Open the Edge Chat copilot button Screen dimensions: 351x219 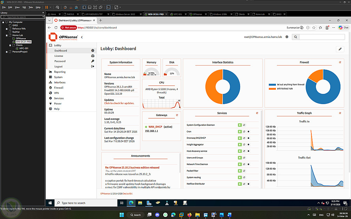point(344,27)
